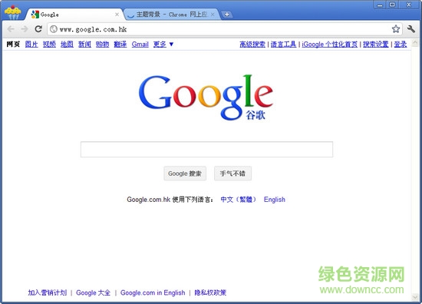This screenshot has width=422, height=304.
Task: Open Google.com in English link
Action: (x=153, y=292)
